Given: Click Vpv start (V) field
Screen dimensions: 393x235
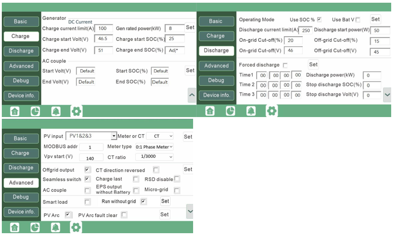Looking at the screenshot, I should (91, 158).
